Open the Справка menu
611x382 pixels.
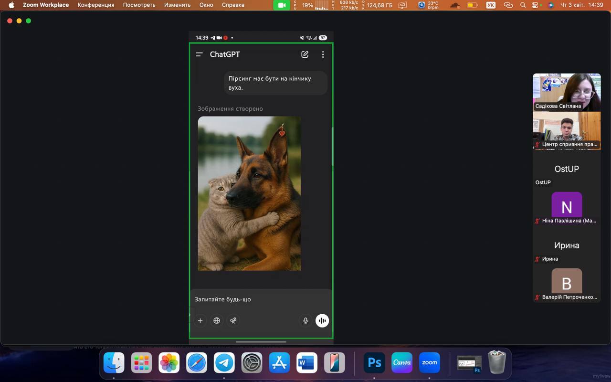(233, 5)
